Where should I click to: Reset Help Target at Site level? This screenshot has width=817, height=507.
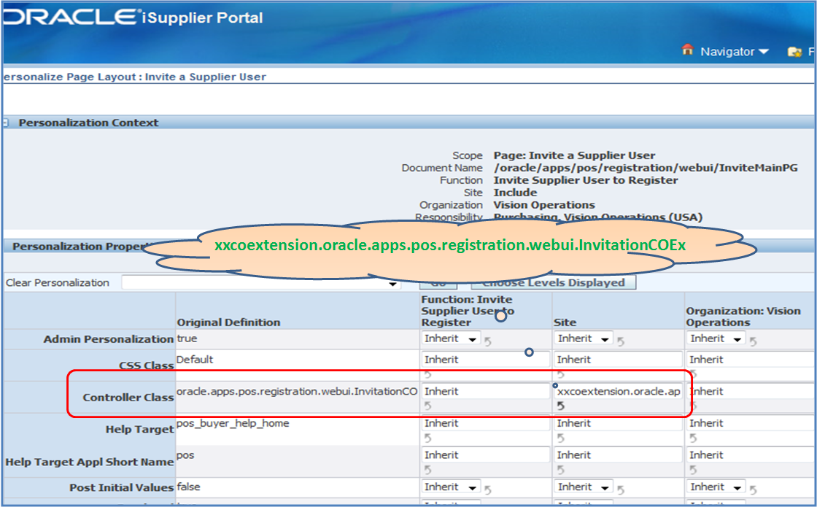tap(561, 438)
